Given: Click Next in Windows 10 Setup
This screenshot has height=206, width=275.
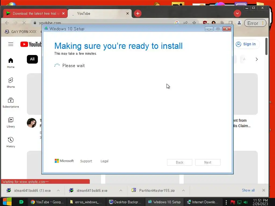Looking at the screenshot, I should tap(208, 162).
